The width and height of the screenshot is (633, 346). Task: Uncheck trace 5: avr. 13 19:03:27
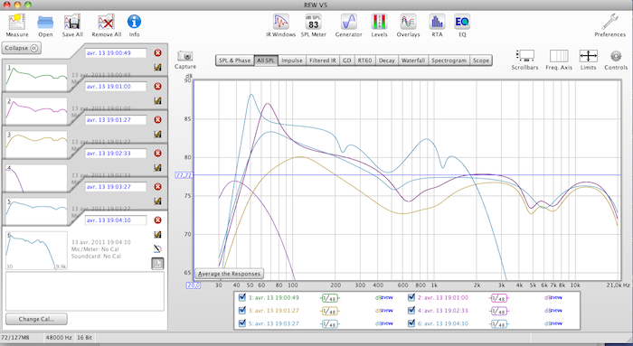(x=242, y=323)
